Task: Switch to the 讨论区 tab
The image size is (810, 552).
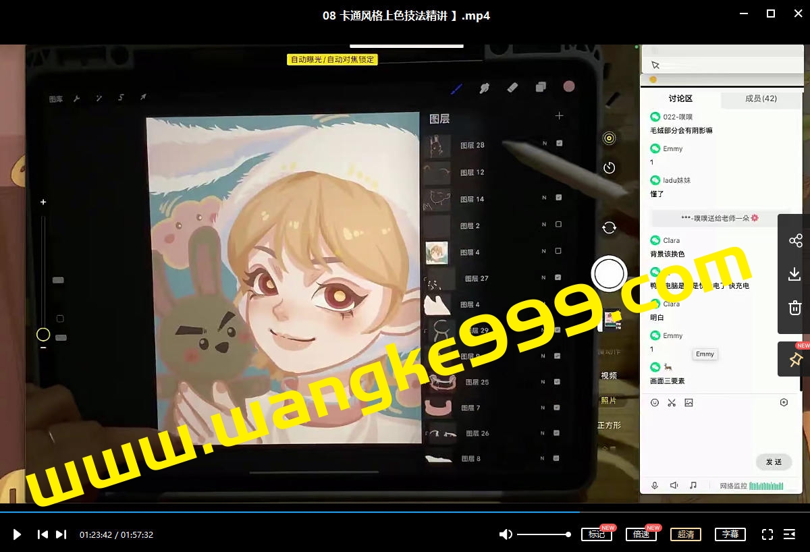Action: pos(680,99)
